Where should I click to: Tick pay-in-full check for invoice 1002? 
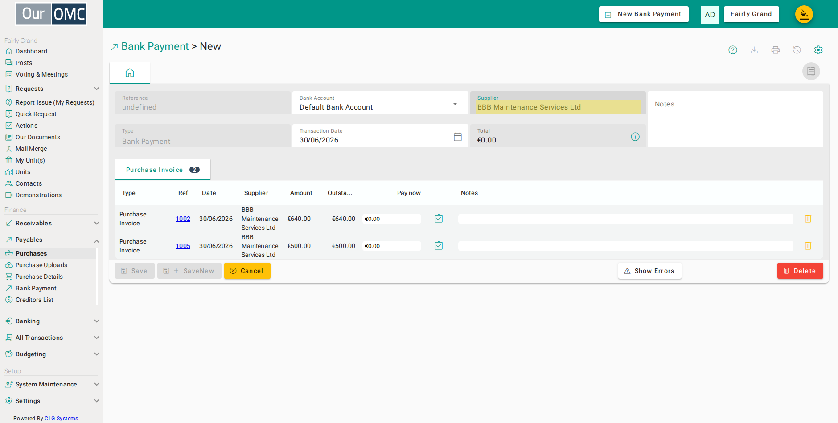(x=439, y=219)
